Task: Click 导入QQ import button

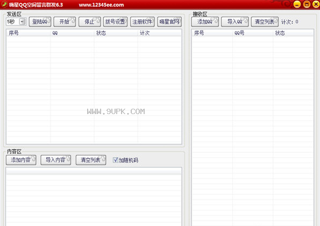Action: [234, 22]
